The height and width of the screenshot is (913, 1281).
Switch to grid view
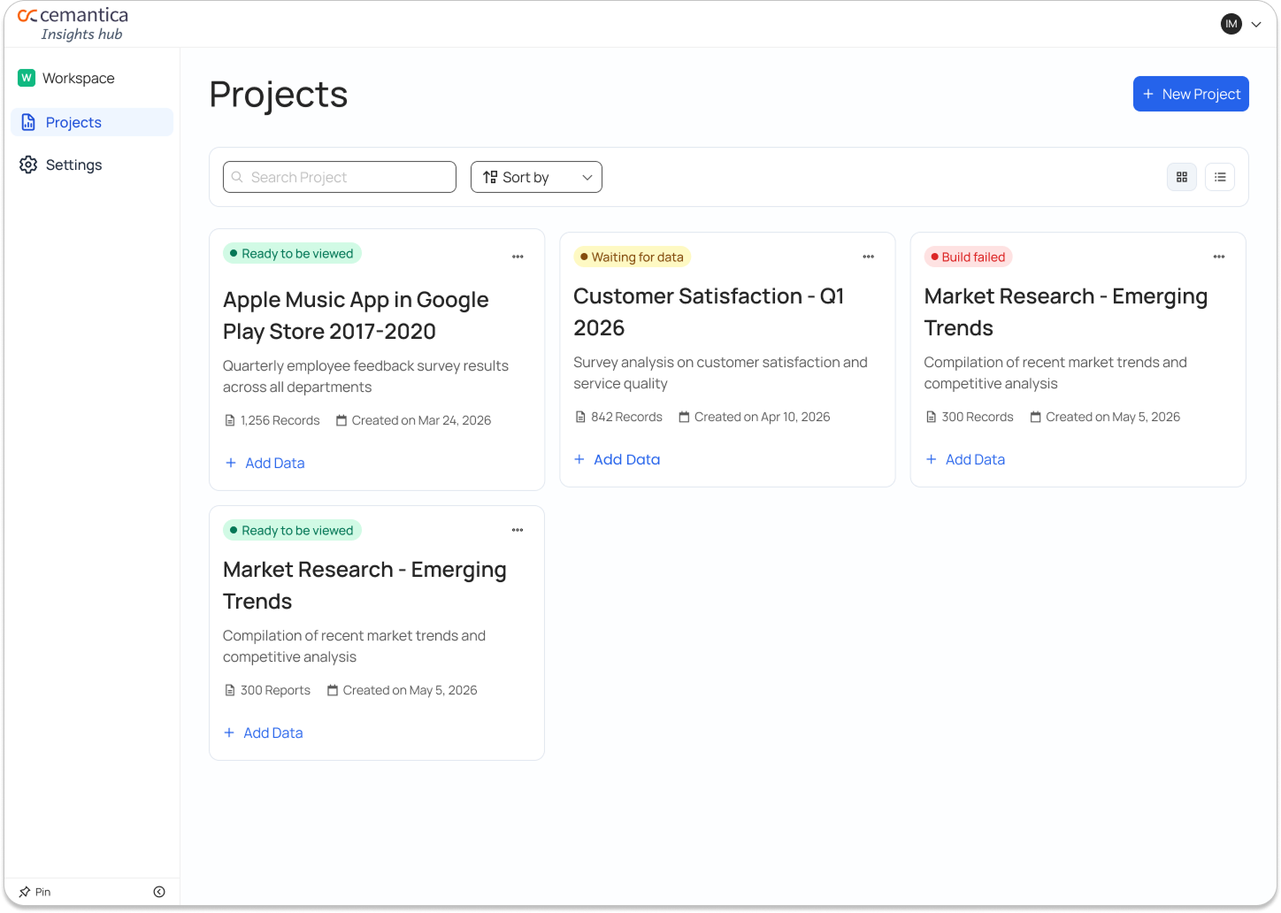1182,177
